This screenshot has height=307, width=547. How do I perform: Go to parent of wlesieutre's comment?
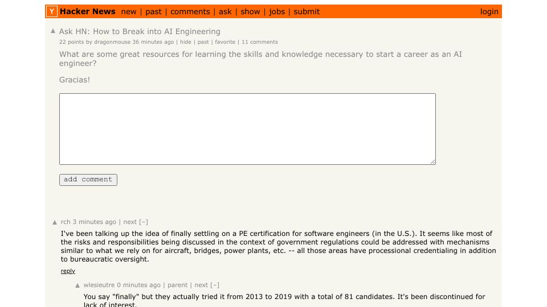tap(178, 285)
